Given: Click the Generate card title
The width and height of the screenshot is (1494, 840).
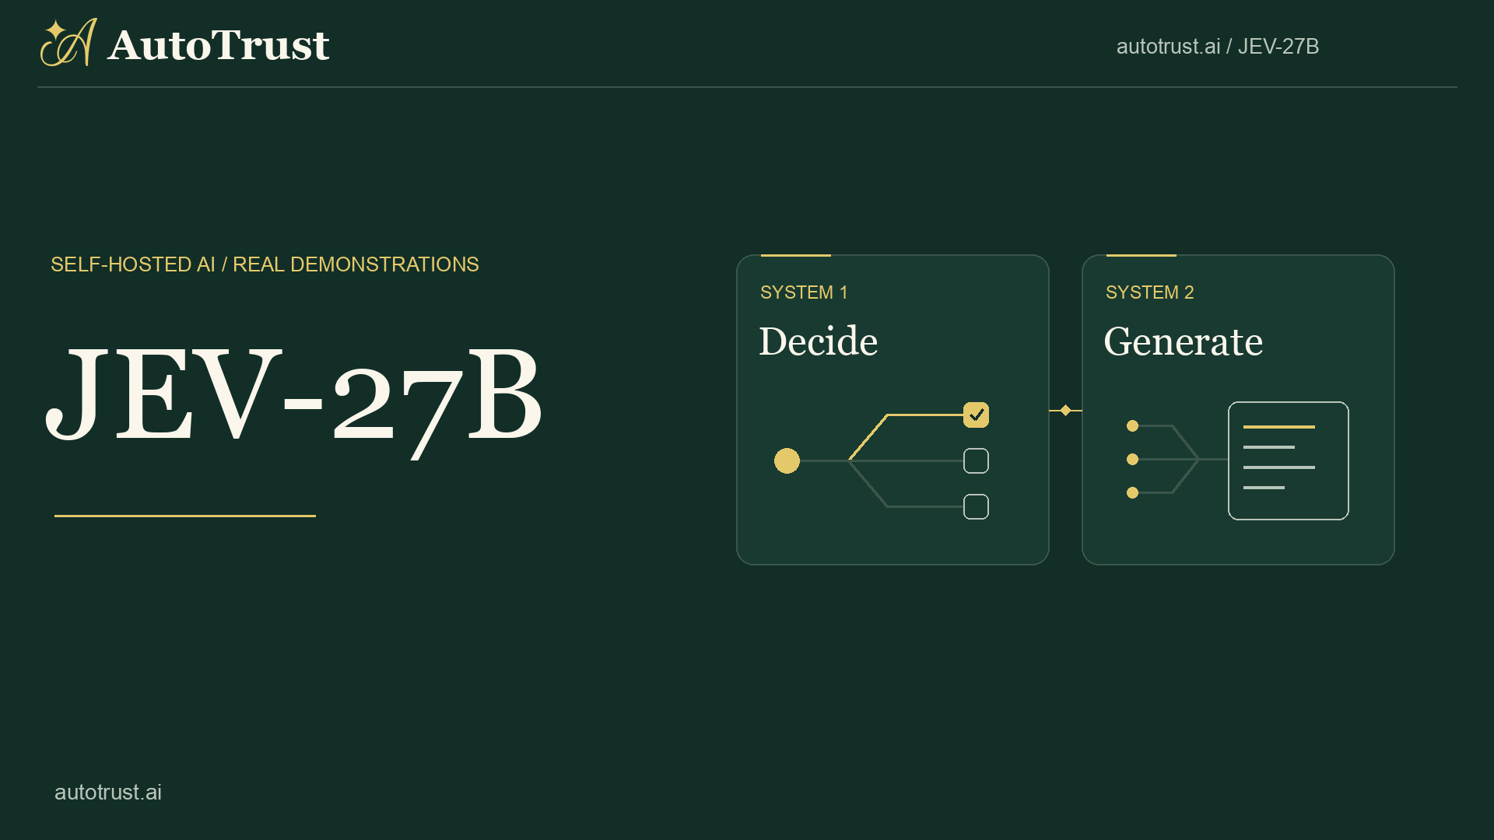Looking at the screenshot, I should pyautogui.click(x=1183, y=341).
